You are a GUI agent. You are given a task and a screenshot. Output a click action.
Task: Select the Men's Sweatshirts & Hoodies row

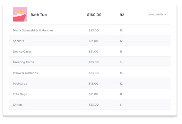click(x=90, y=30)
